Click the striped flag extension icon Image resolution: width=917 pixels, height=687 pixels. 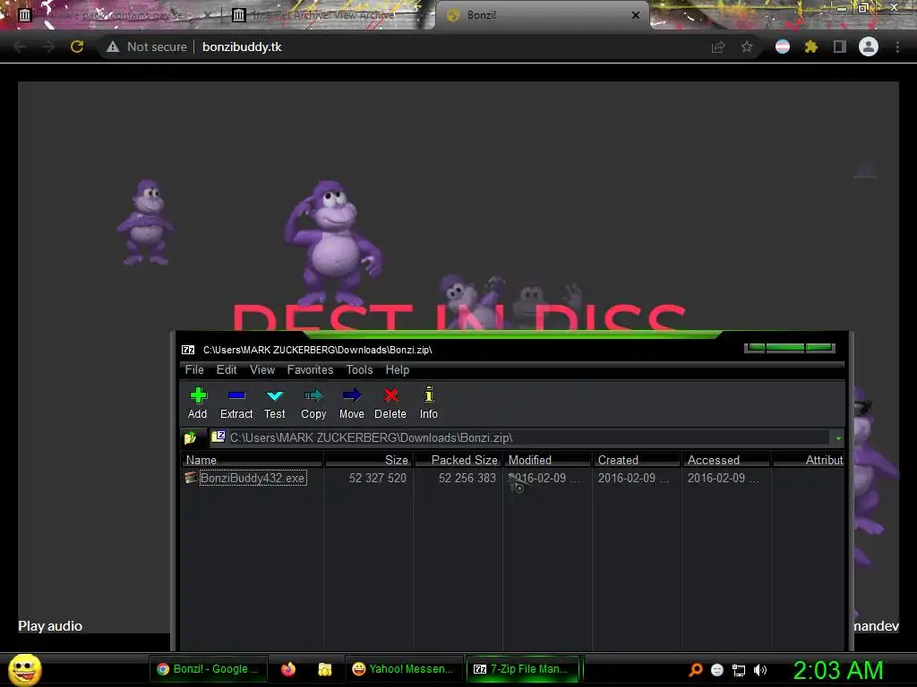click(783, 47)
